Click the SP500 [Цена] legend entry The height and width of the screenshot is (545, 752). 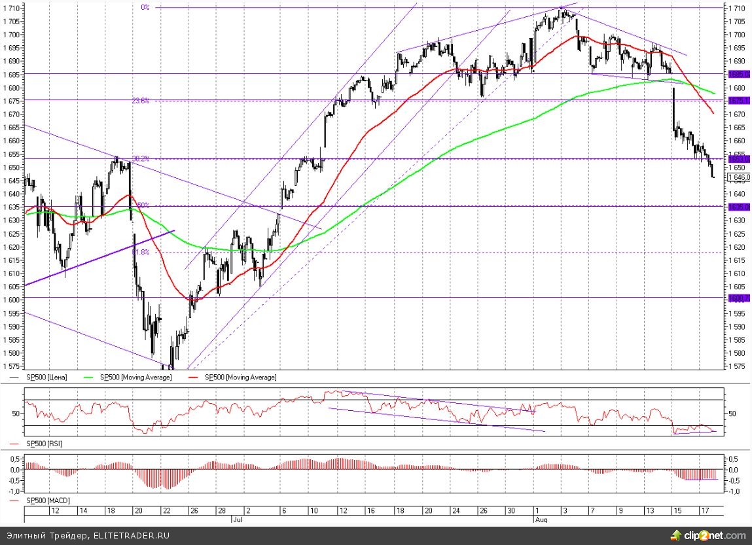46,378
